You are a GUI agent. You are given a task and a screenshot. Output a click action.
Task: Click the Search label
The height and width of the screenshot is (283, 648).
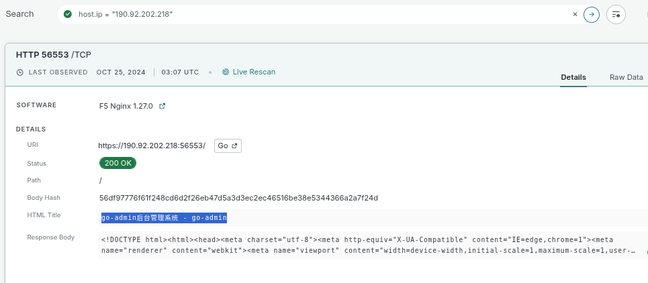tap(19, 14)
